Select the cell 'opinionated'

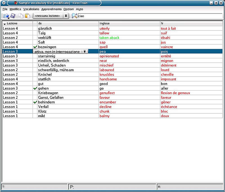tap(129, 56)
